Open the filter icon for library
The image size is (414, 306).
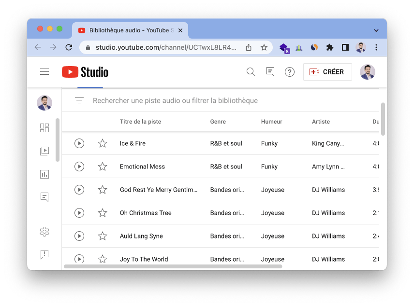pyautogui.click(x=79, y=100)
